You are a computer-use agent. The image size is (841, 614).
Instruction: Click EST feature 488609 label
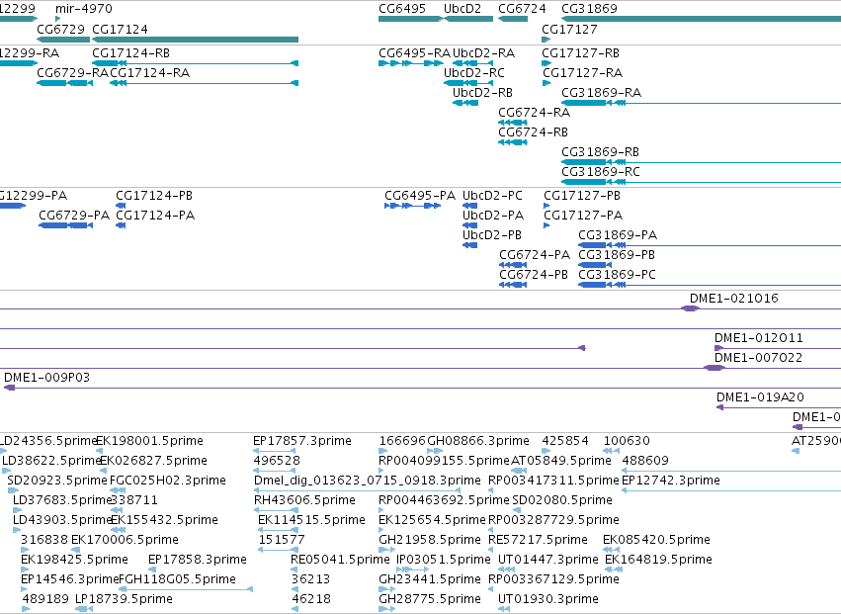pos(645,461)
